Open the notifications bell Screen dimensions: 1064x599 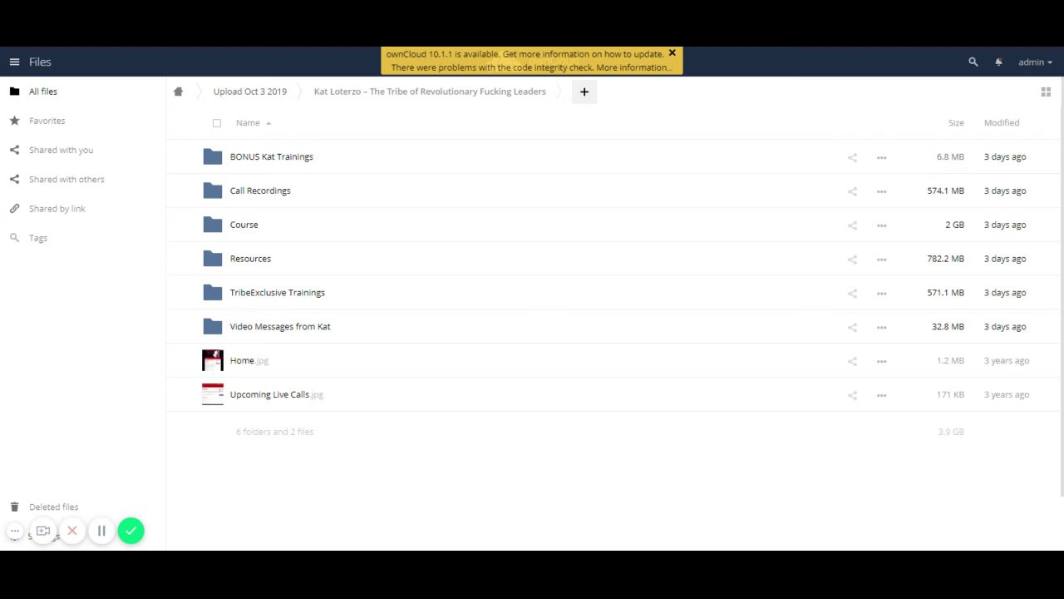click(x=998, y=62)
